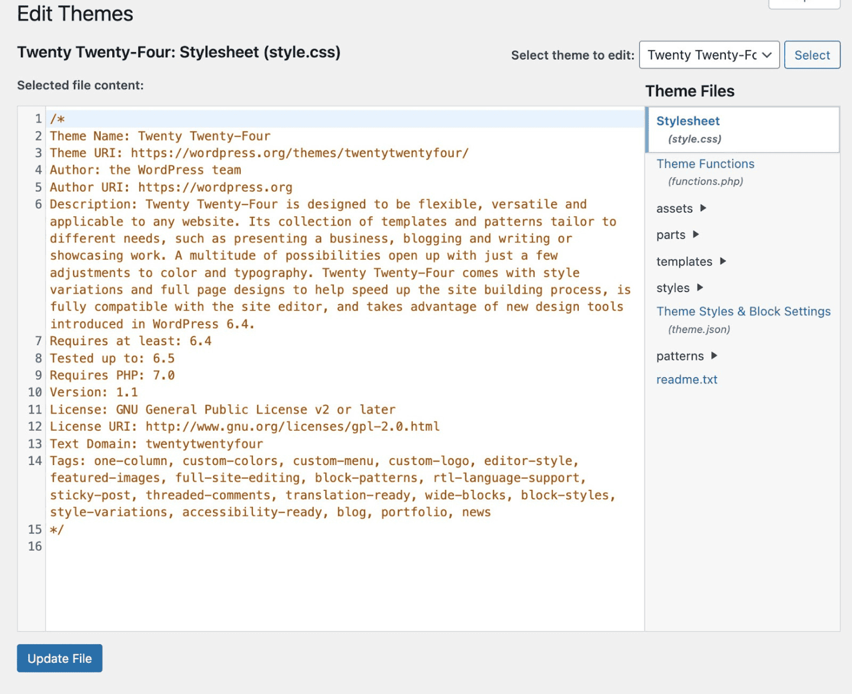Open the readme.txt file
The image size is (852, 694).
point(686,380)
